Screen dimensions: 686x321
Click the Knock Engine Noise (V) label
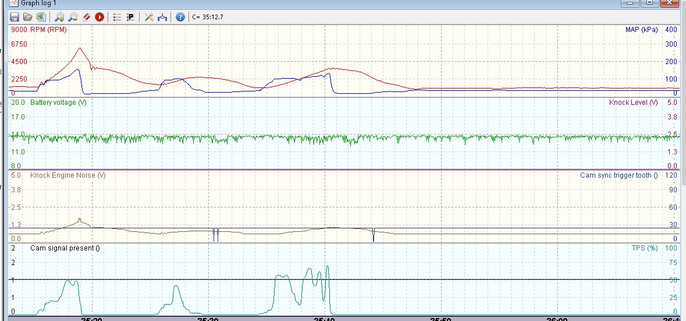(67, 175)
